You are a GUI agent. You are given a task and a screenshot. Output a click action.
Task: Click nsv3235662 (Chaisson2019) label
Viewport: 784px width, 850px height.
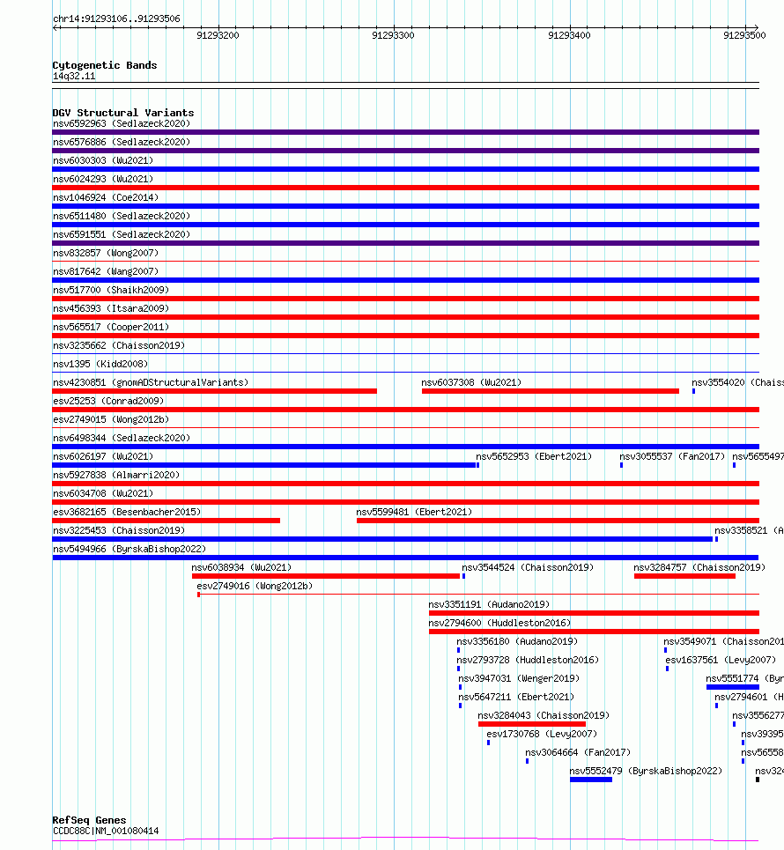tap(119, 345)
